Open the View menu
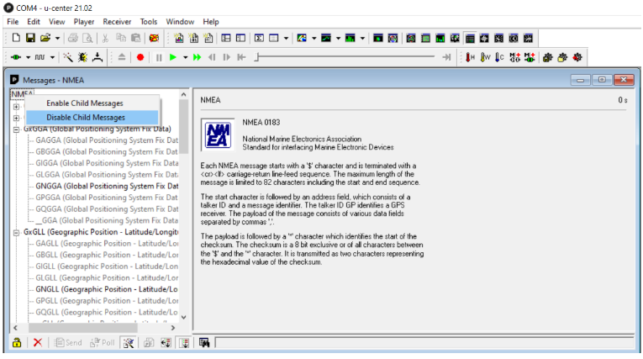 click(57, 22)
